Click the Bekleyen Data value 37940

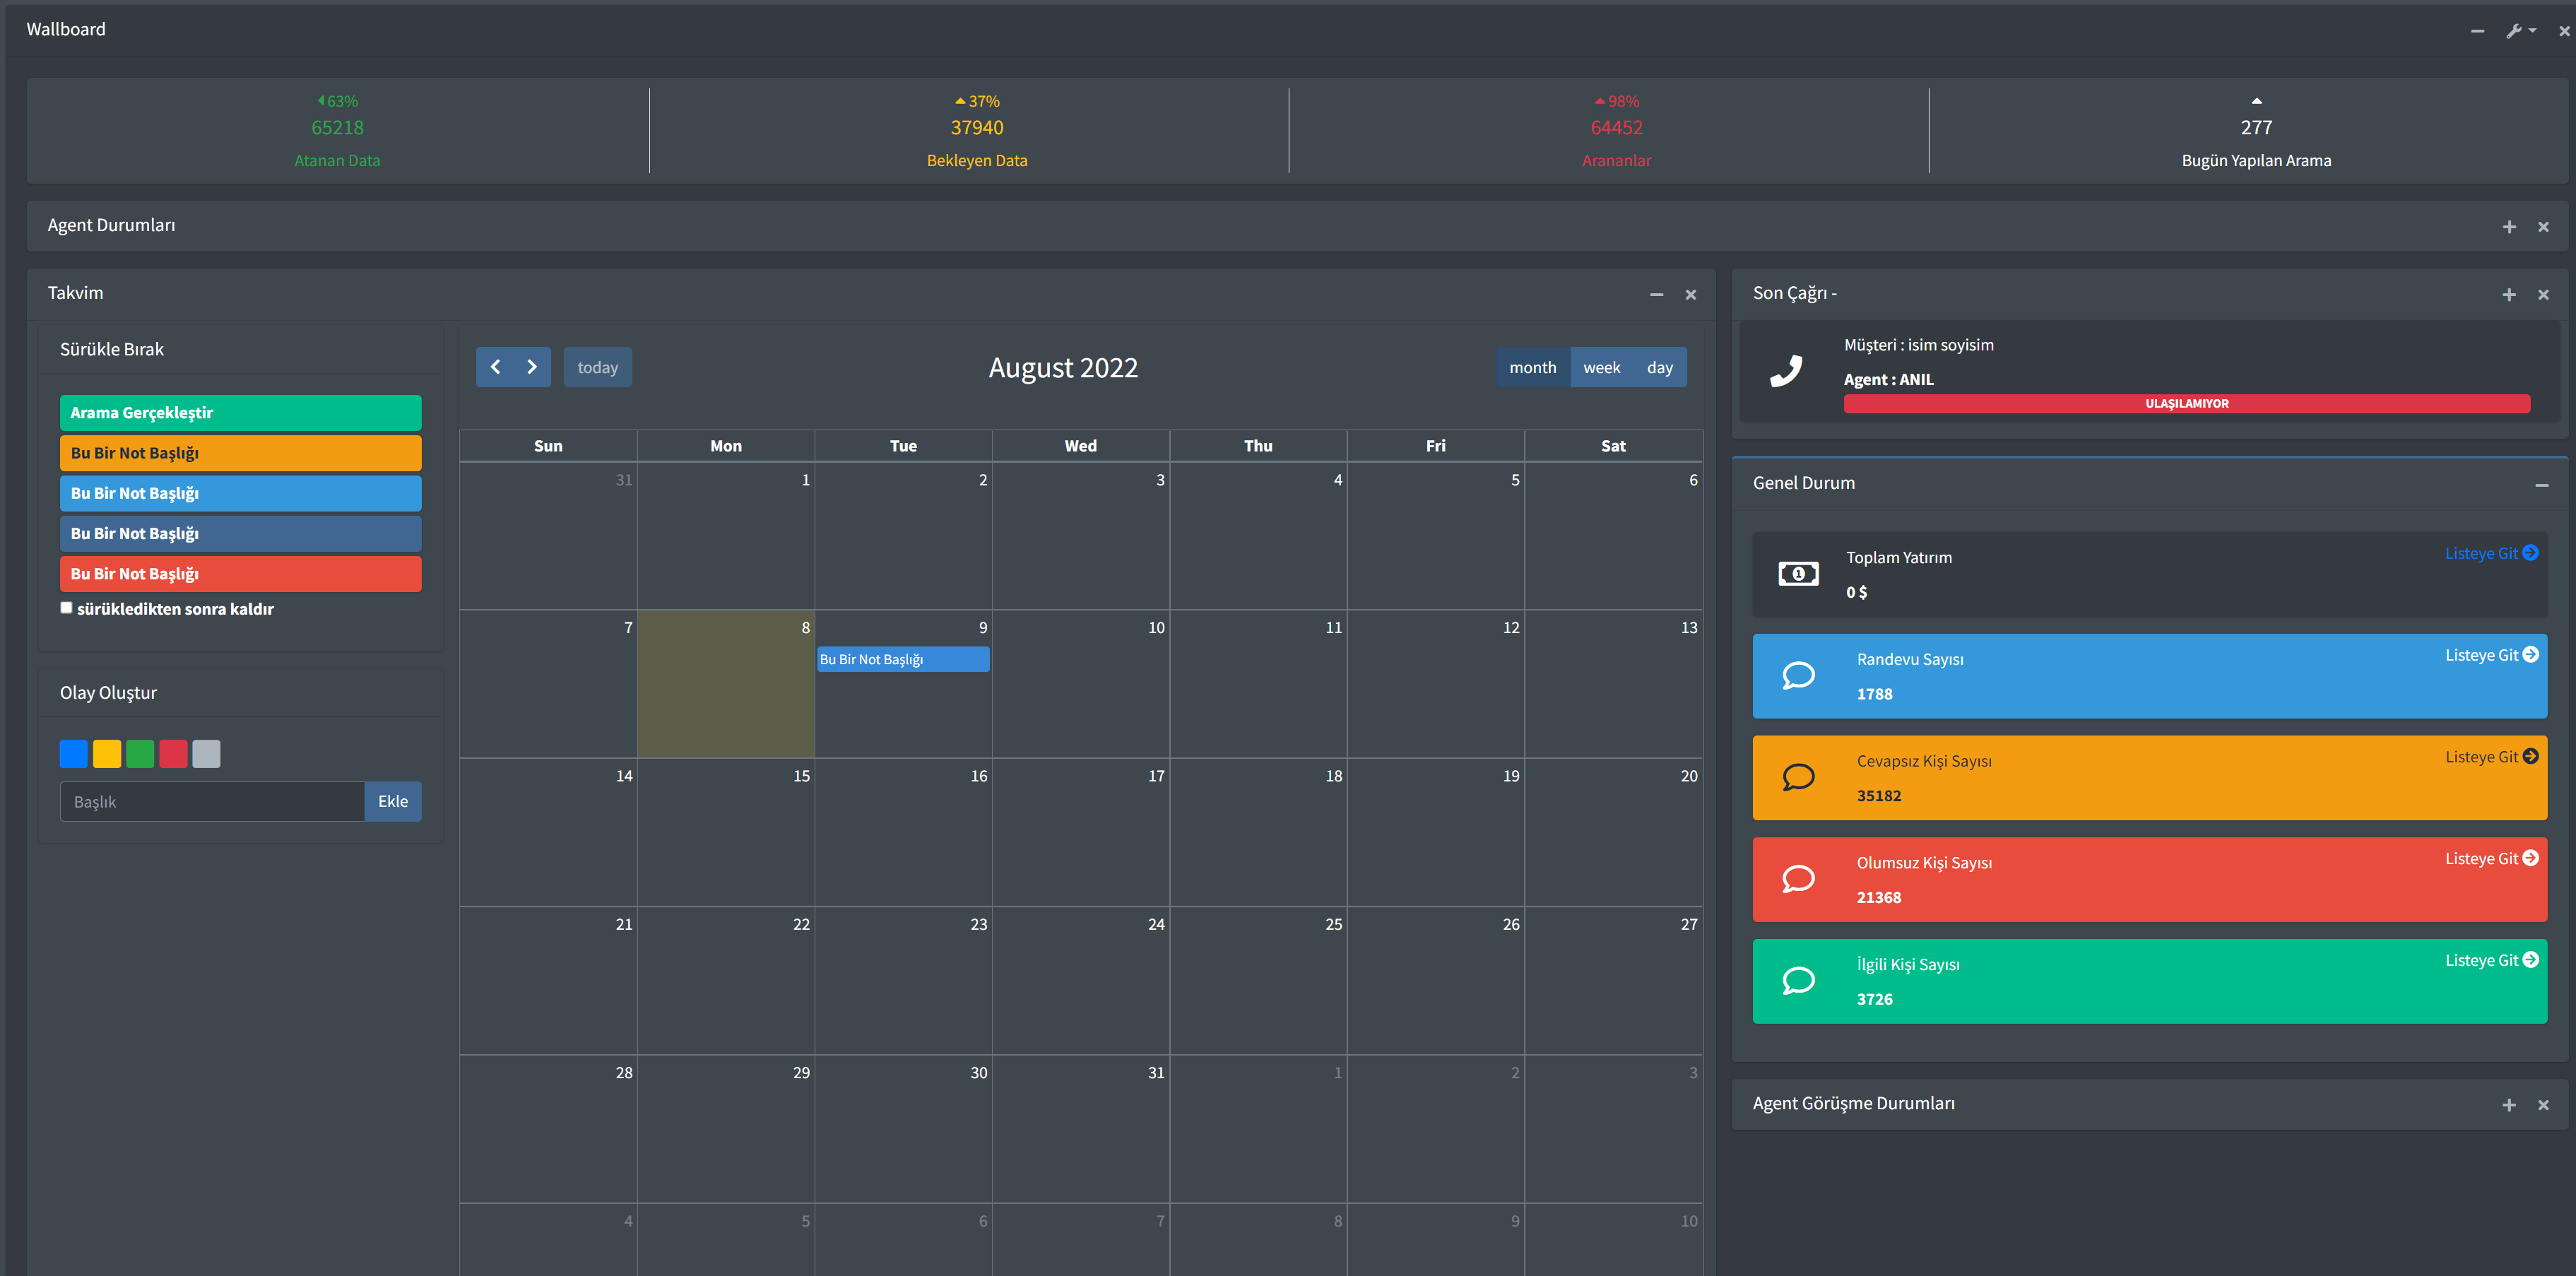point(977,128)
